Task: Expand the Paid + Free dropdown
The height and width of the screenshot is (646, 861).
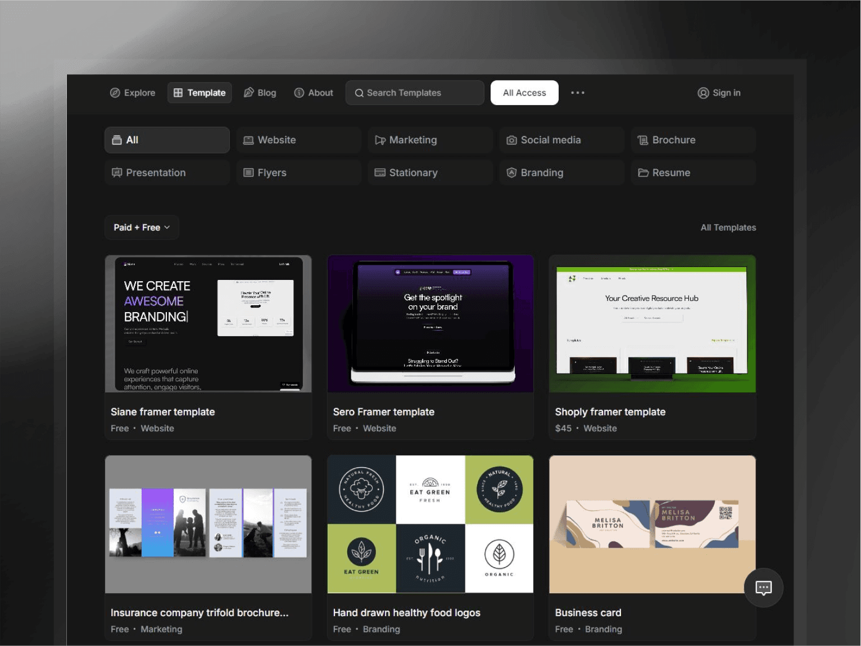Action: pos(142,227)
